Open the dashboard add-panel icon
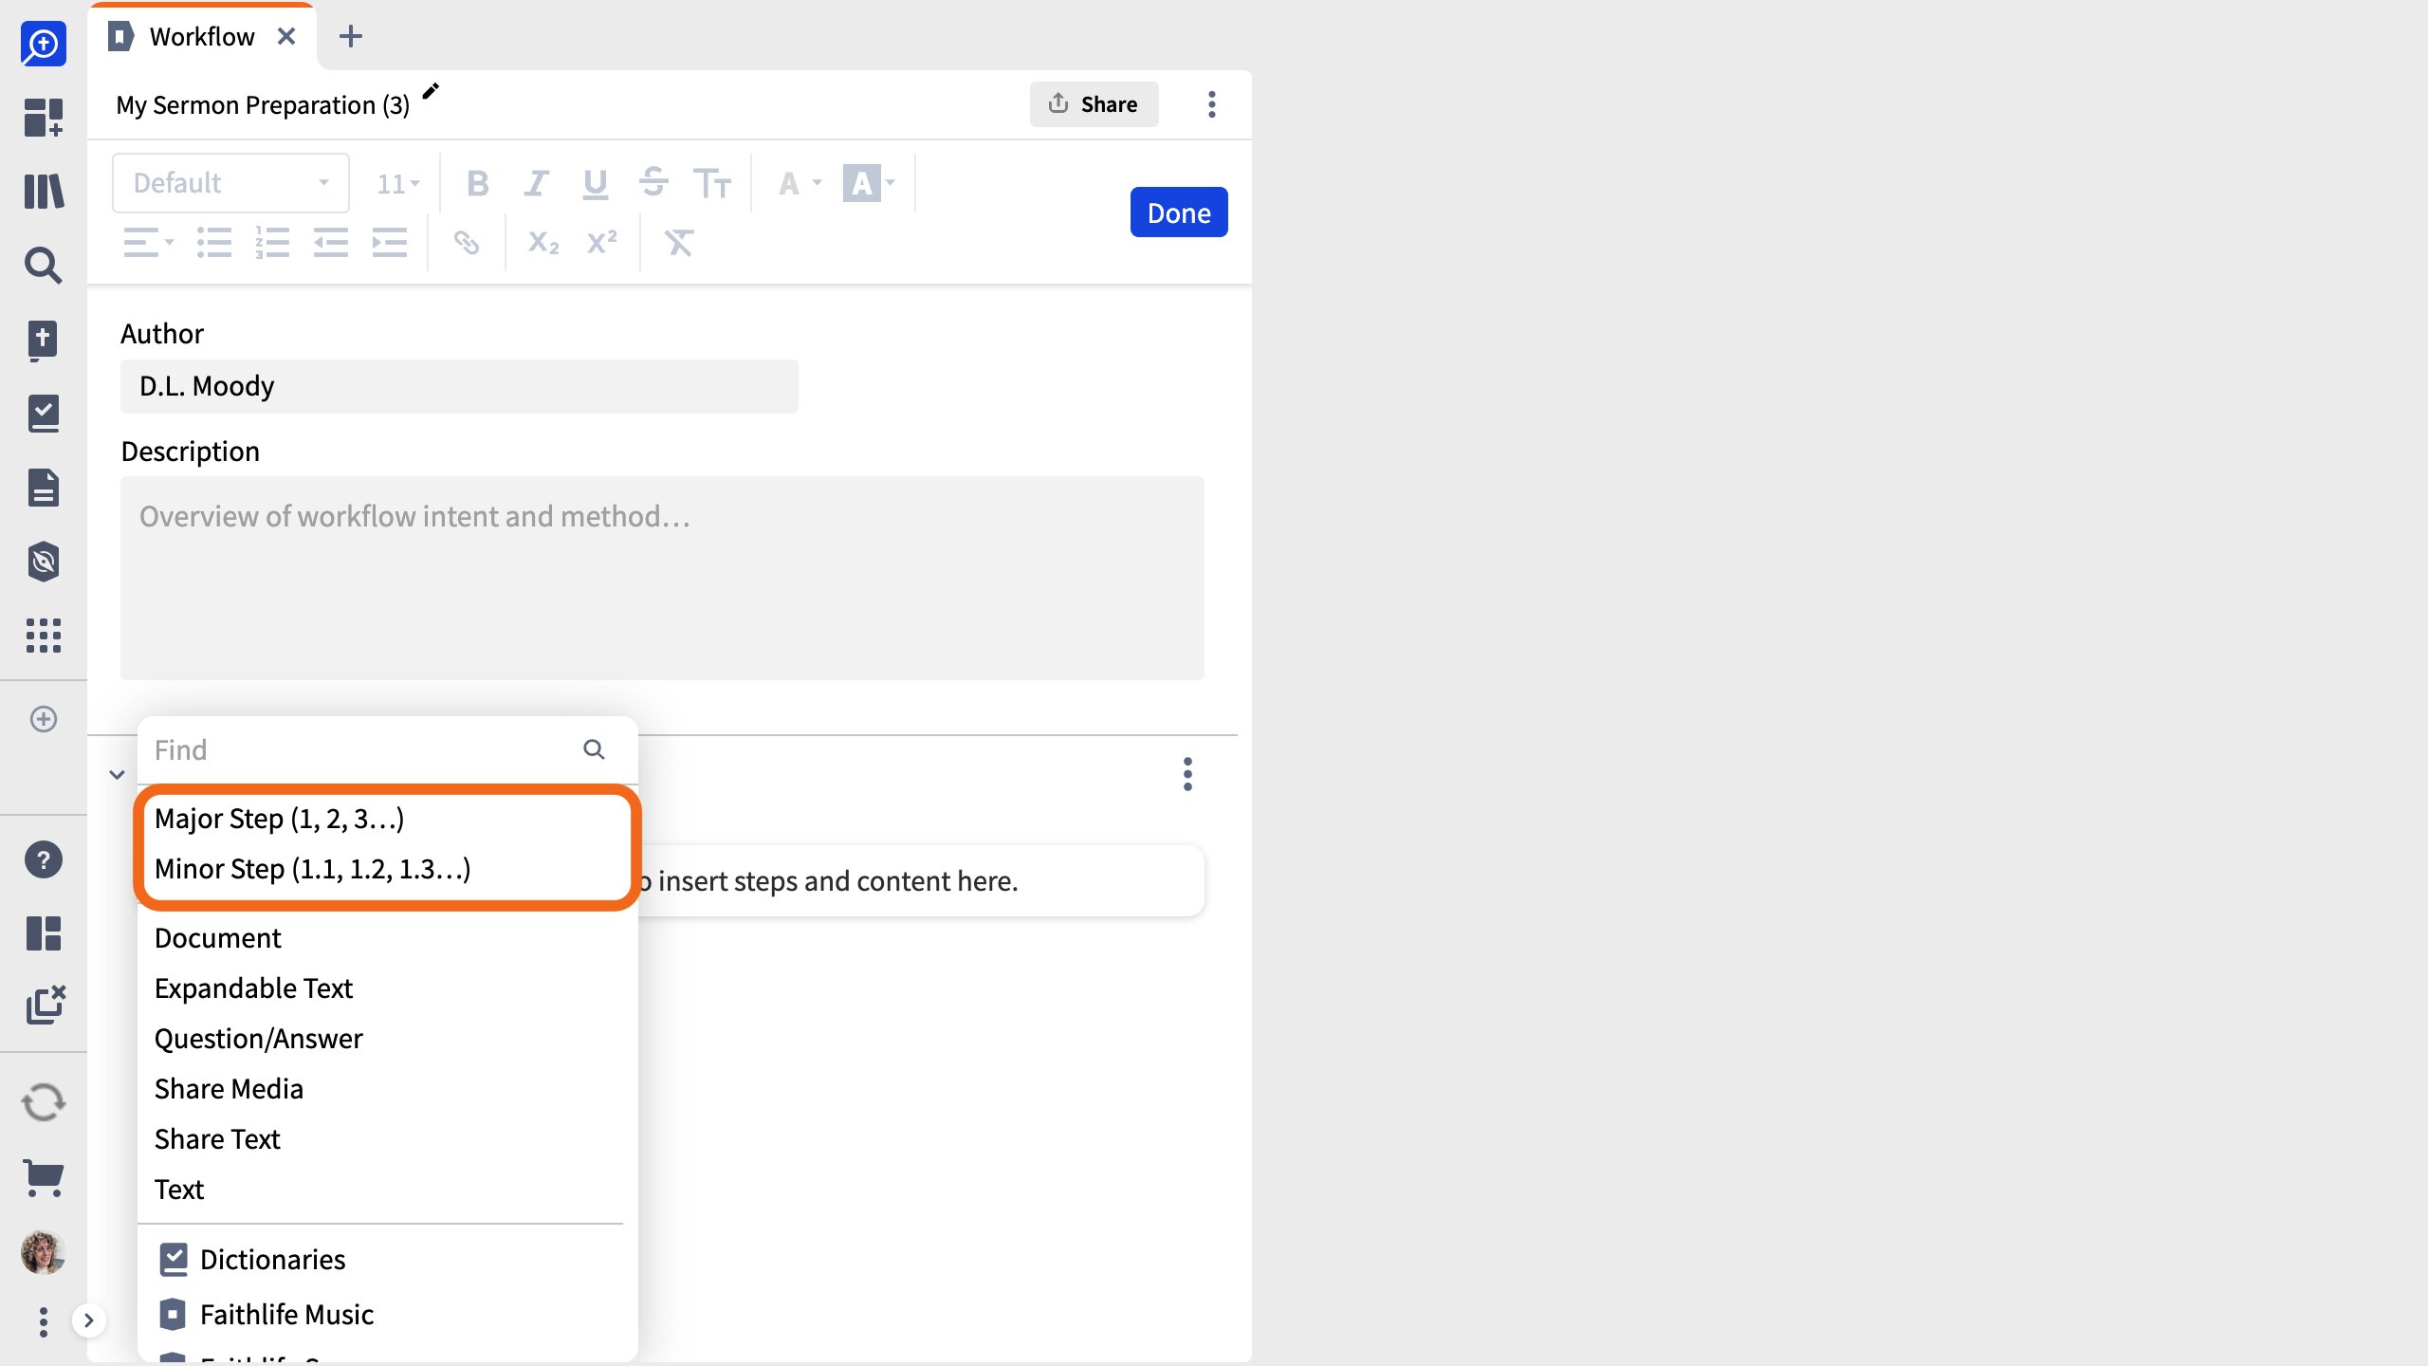Image resolution: width=2428 pixels, height=1366 pixels. click(x=44, y=118)
